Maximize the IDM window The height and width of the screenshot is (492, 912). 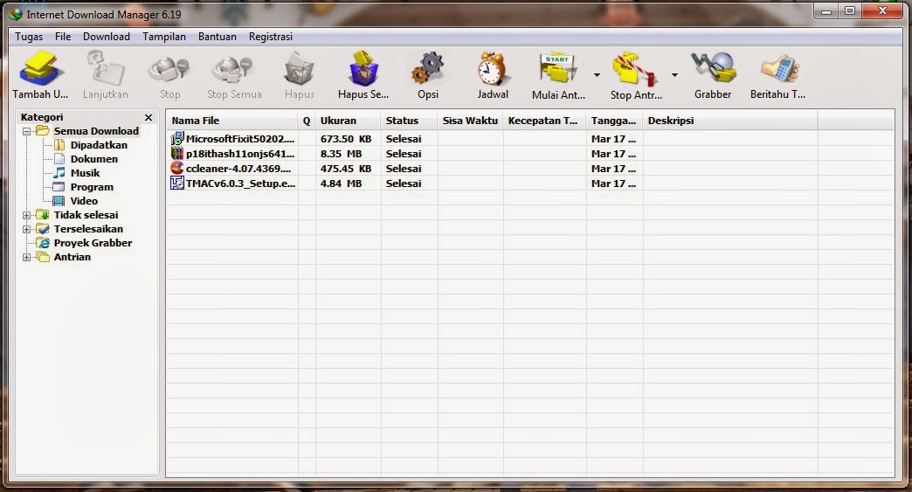pyautogui.click(x=850, y=10)
